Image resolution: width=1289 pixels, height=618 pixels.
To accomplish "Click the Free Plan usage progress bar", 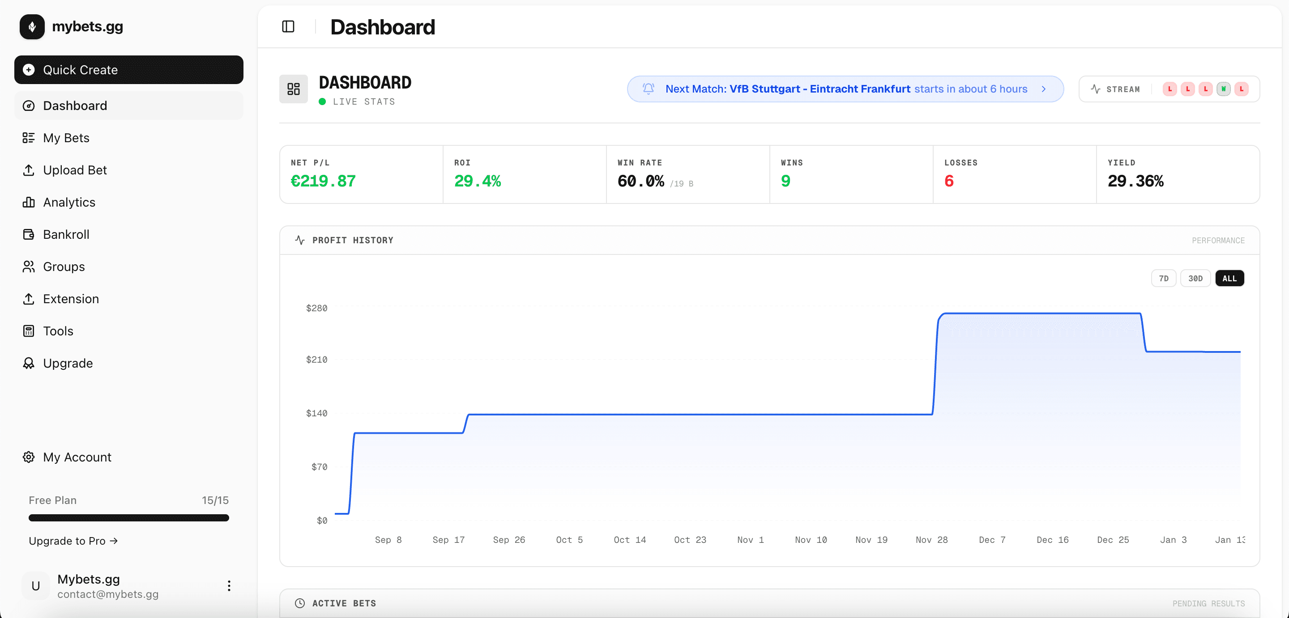I will pyautogui.click(x=128, y=518).
